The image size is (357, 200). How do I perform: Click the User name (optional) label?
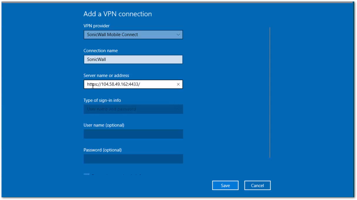(104, 125)
